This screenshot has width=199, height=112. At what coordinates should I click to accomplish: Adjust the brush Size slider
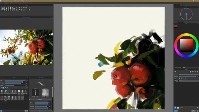point(15,80)
